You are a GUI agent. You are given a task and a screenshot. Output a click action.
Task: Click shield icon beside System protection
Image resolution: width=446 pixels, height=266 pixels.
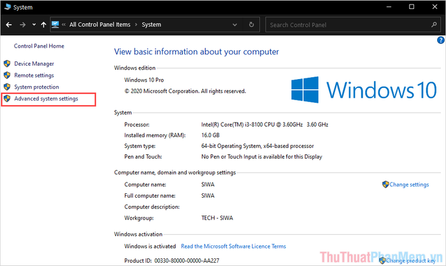7,87
